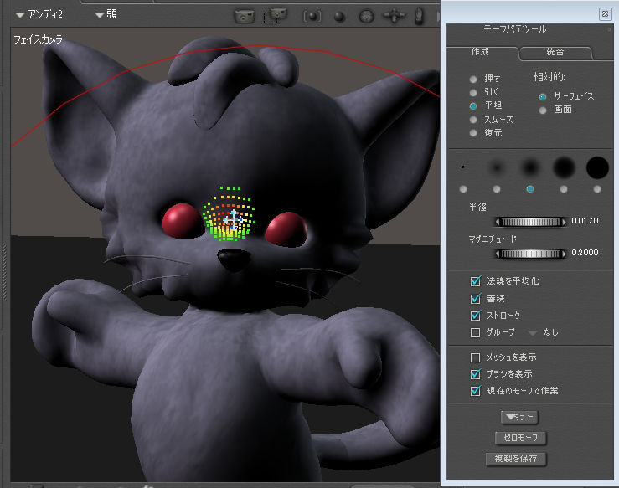Click the plain sphere display icon

pos(339,17)
